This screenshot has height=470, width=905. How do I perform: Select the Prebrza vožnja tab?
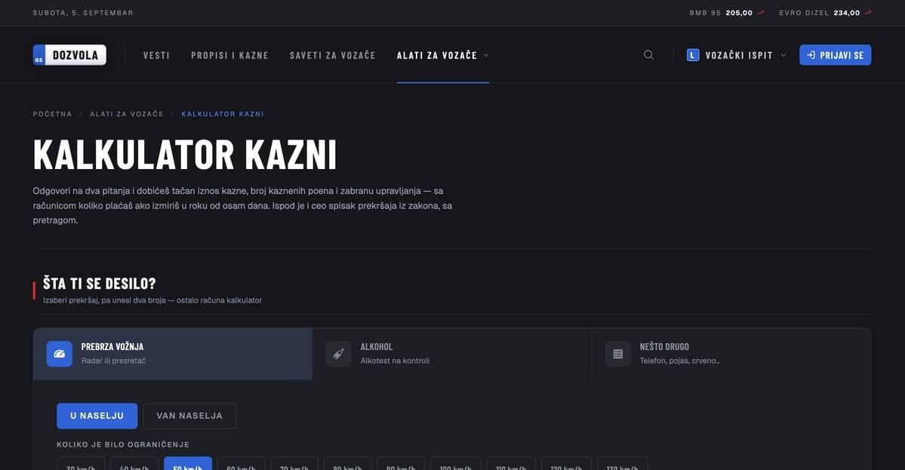(x=173, y=354)
